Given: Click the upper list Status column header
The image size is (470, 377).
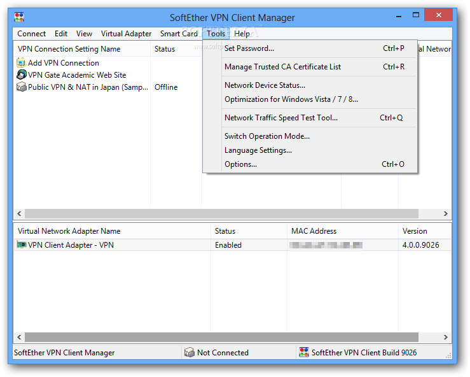Looking at the screenshot, I should [176, 49].
